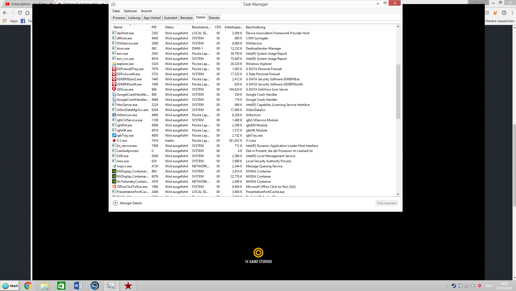This screenshot has height=291, width=516.
Task: Switch to the Leistung tab
Action: click(134, 18)
